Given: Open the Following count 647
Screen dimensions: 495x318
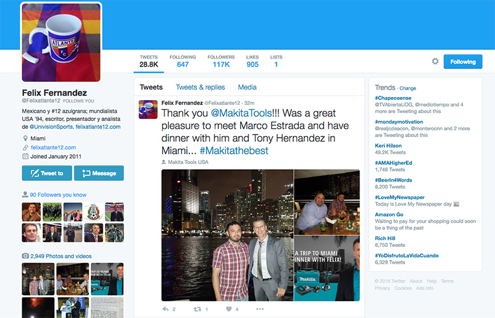Looking at the screenshot, I should pos(183,62).
